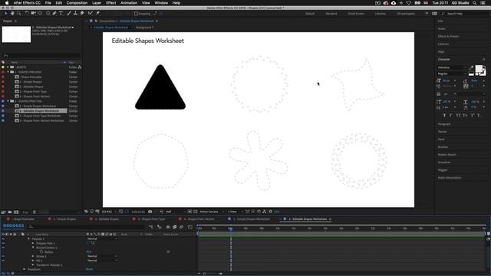491x276 pixels.
Task: Select the Eraser tool
Action: [82, 14]
